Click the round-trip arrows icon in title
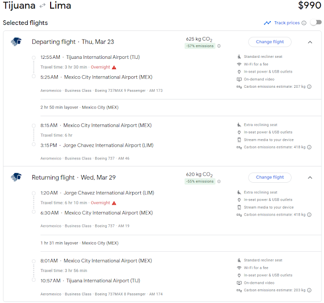Image resolution: width=324 pixels, height=303 pixels. (x=43, y=6)
